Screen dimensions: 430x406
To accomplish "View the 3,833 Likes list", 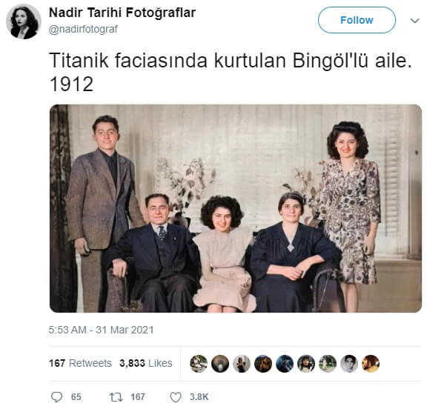I will [x=145, y=363].
